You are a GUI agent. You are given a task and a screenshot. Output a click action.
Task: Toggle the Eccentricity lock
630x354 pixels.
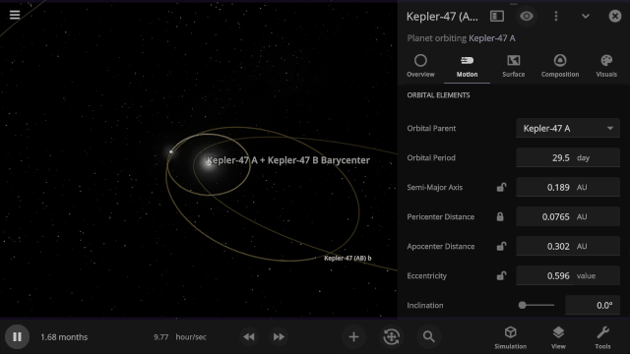point(501,275)
